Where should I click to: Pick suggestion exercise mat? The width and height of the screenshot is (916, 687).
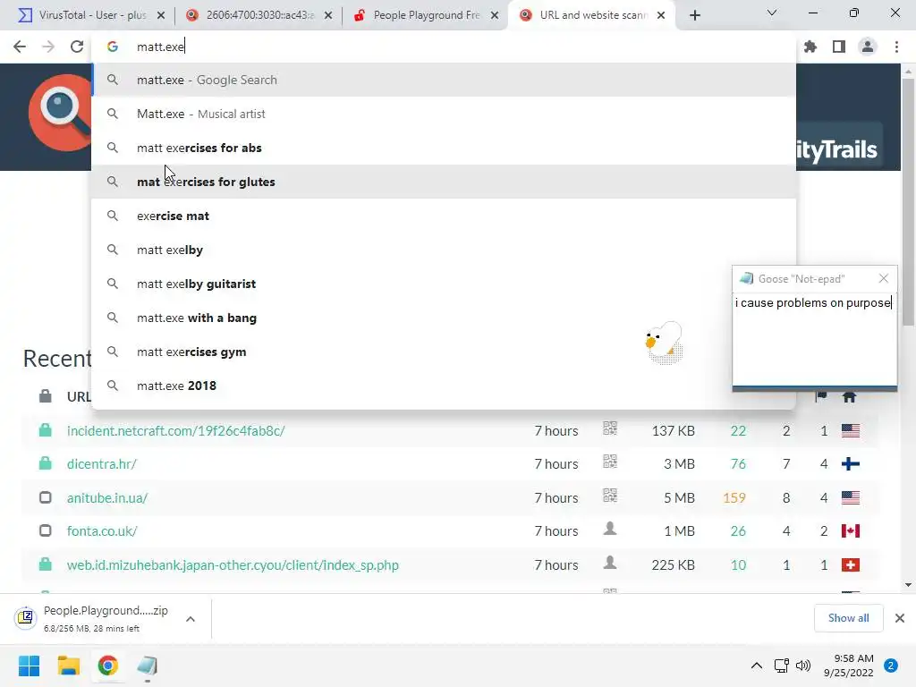coord(444,216)
